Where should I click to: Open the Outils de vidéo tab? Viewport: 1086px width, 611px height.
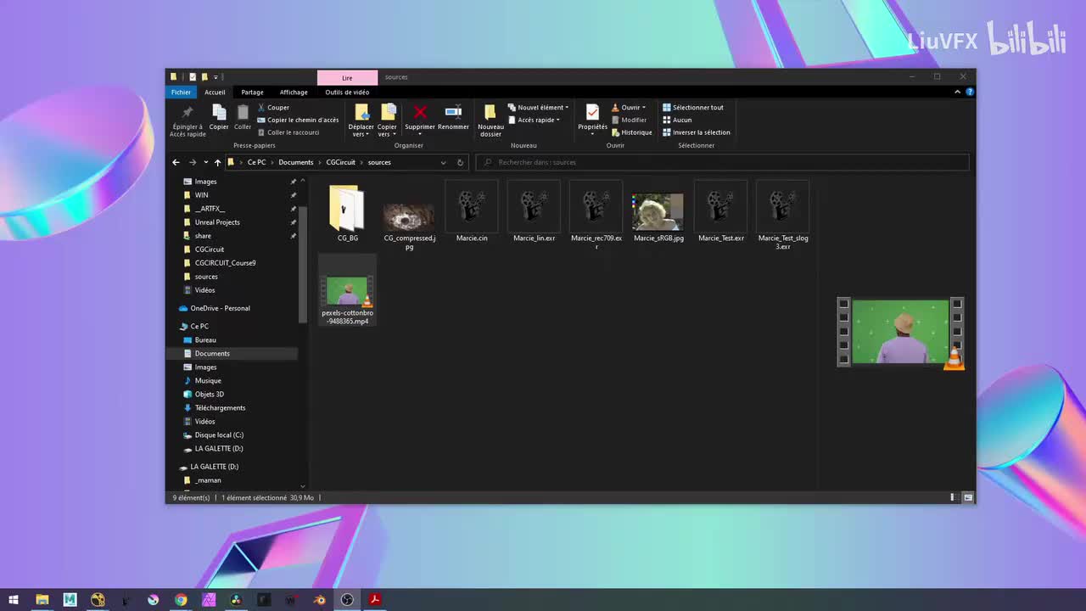(347, 92)
